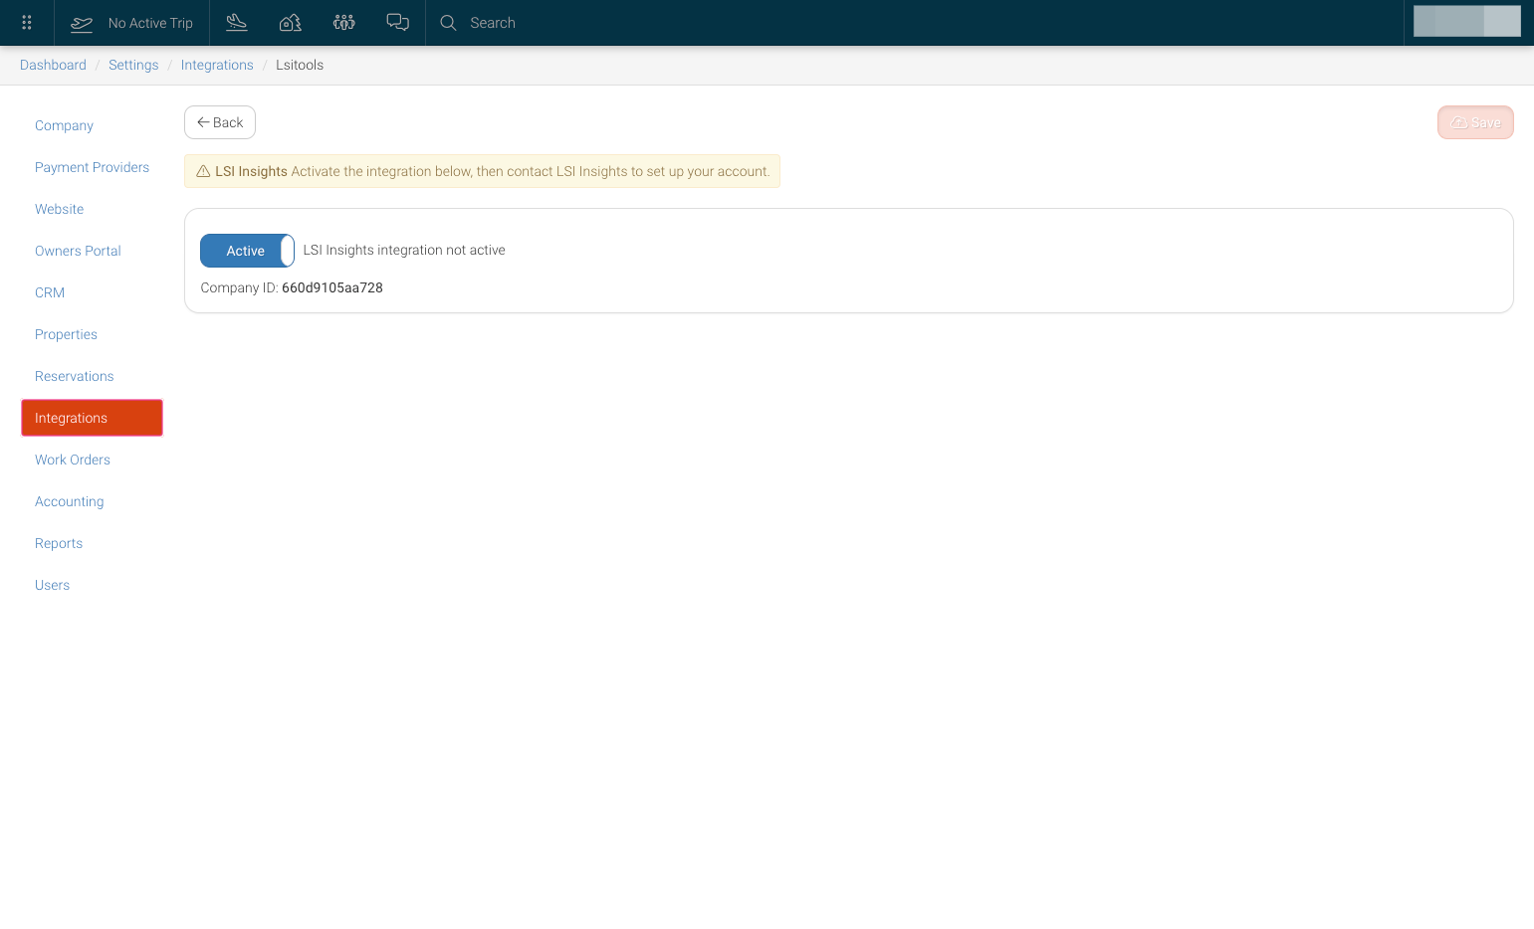
Task: Click the Back button
Action: 220,122
